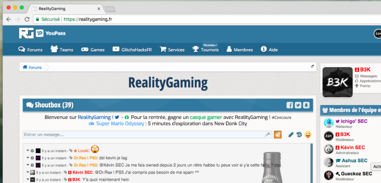The height and width of the screenshot is (183, 381).
Task: Open the Tournois menu
Action: 206,49
